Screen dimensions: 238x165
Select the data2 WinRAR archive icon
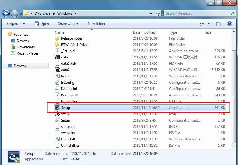[x=57, y=70]
